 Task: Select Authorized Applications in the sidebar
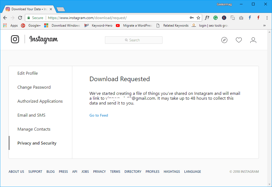pos(40,101)
